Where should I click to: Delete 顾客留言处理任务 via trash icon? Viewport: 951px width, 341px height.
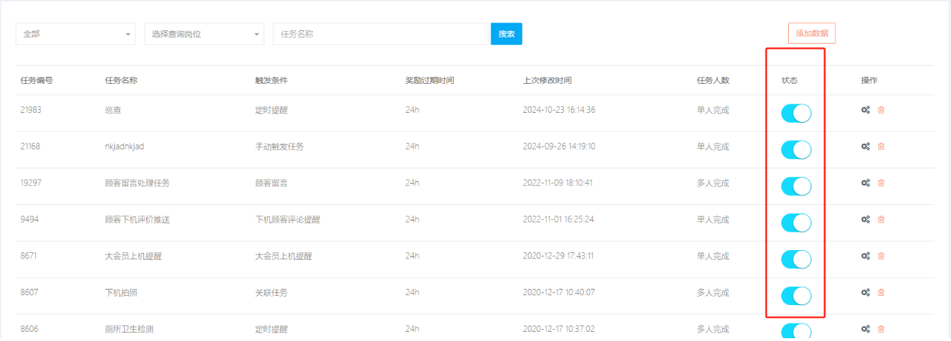tap(881, 183)
